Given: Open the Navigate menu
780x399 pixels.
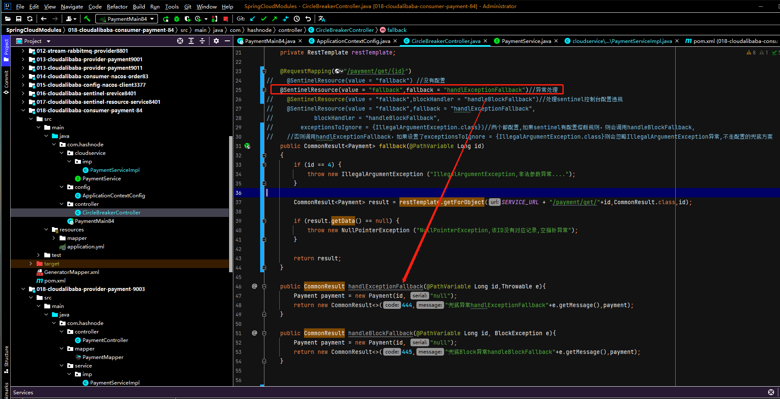Looking at the screenshot, I should point(72,6).
